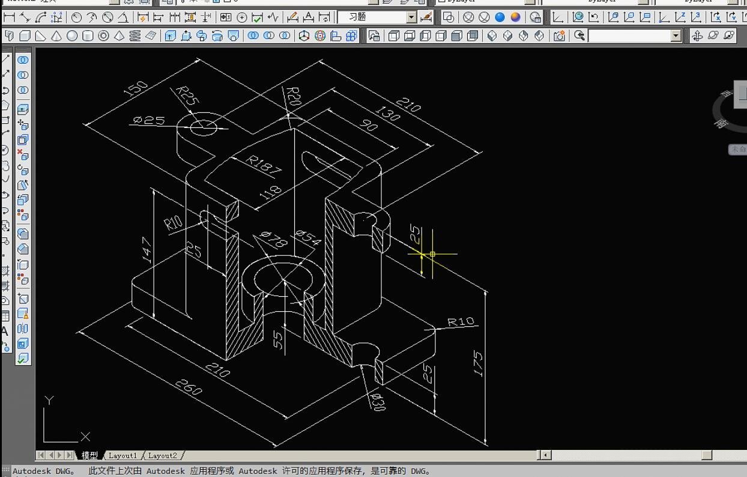Create a Sphere solid
Viewport: 747px width, 477px height.
(72, 36)
